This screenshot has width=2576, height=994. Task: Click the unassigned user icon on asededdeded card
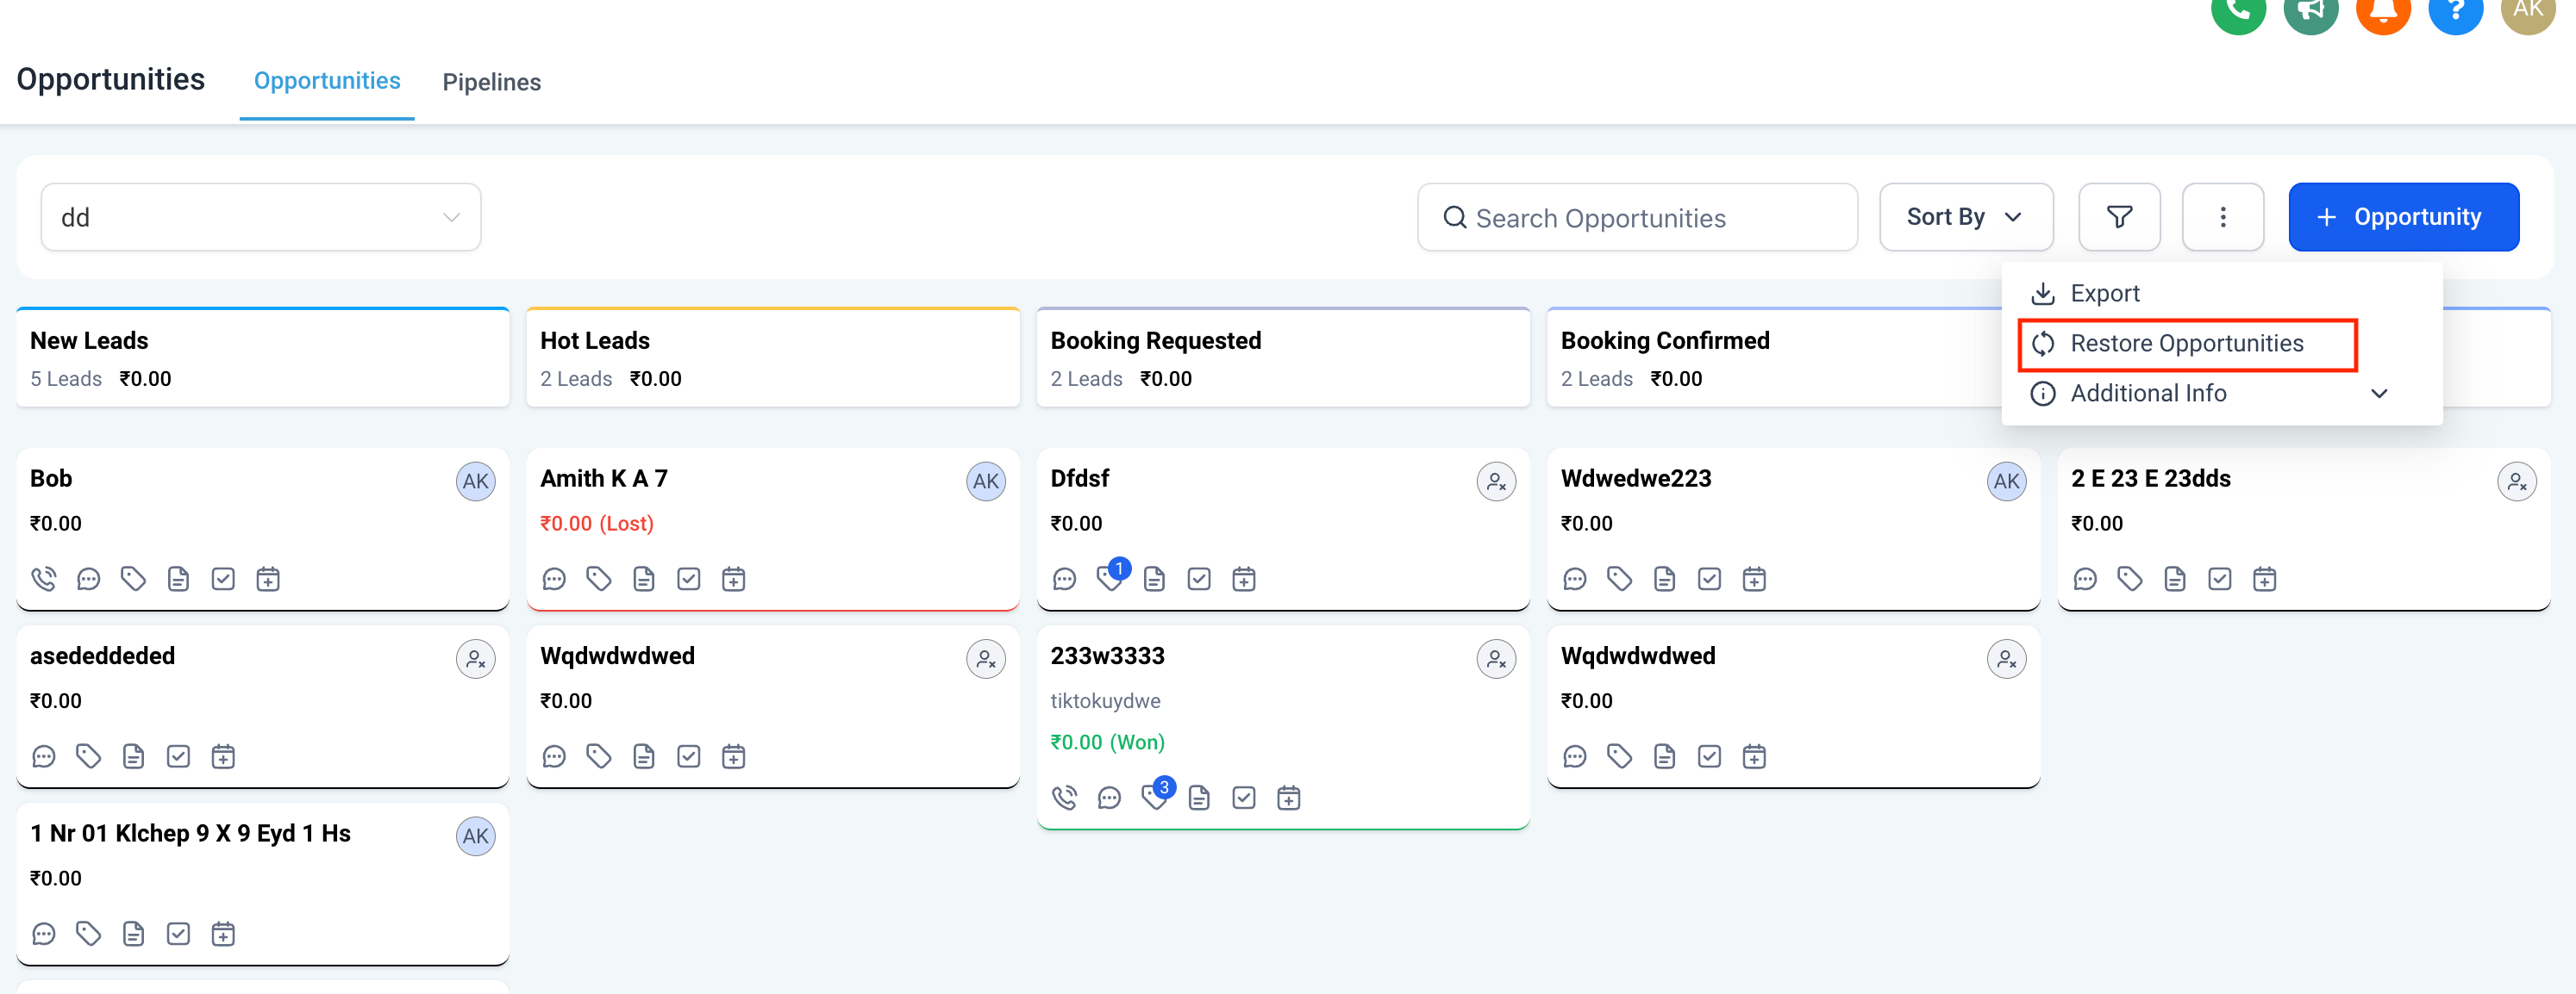pos(475,659)
